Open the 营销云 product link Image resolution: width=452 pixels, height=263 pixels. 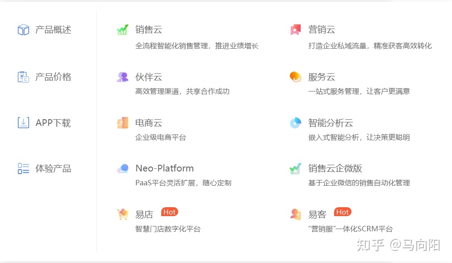pos(322,30)
